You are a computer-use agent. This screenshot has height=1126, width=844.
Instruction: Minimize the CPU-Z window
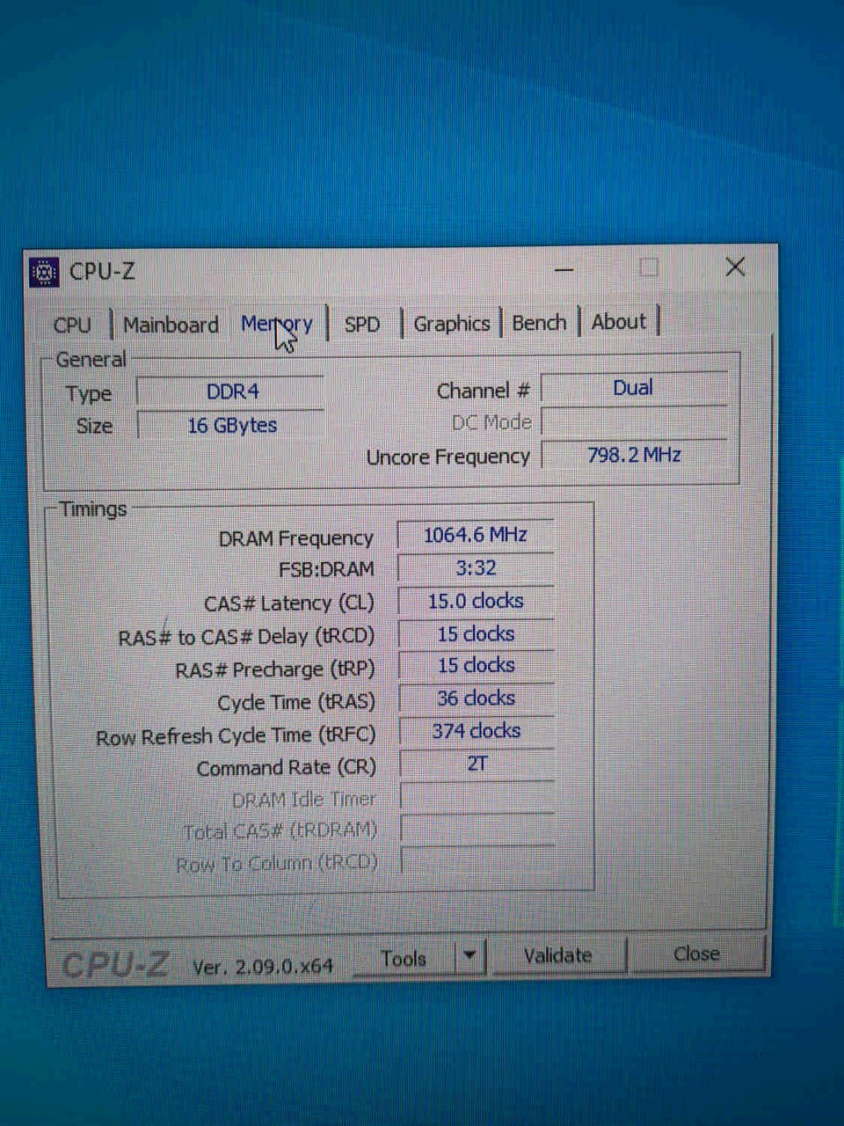click(564, 269)
